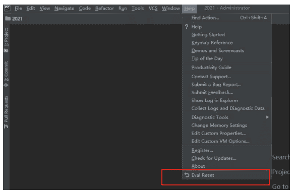Click the 2021 project folder breadcrumb
Screen dimensions: 293x193
pos(14,19)
